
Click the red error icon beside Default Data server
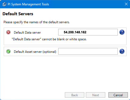(x=9, y=32)
